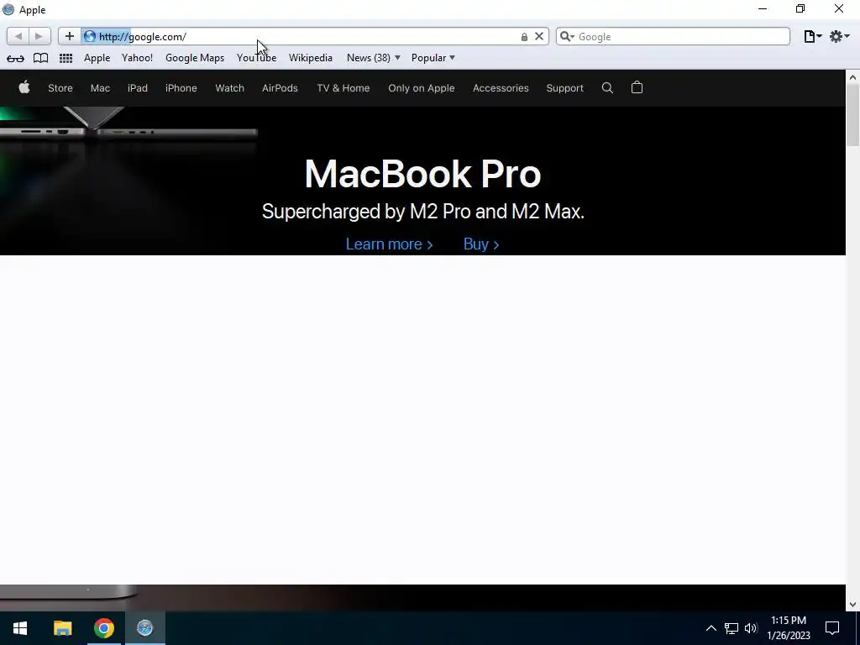Viewport: 860px width, 645px height.
Task: Click the Safari icon in title bar
Action: 8,9
